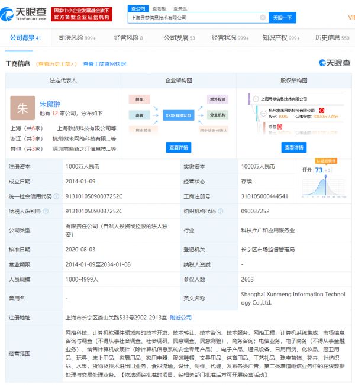The height and width of the screenshot is (385, 355).
Task: Click the company name search input field
Action: (193, 18)
